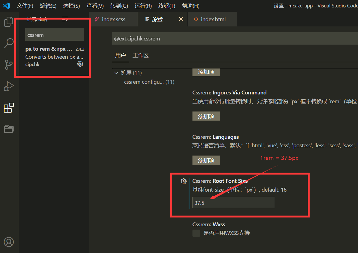Screen dimensions: 358x253
Task: Click the @ext:cipchk.cssrem settings search field
Action: 235,39
